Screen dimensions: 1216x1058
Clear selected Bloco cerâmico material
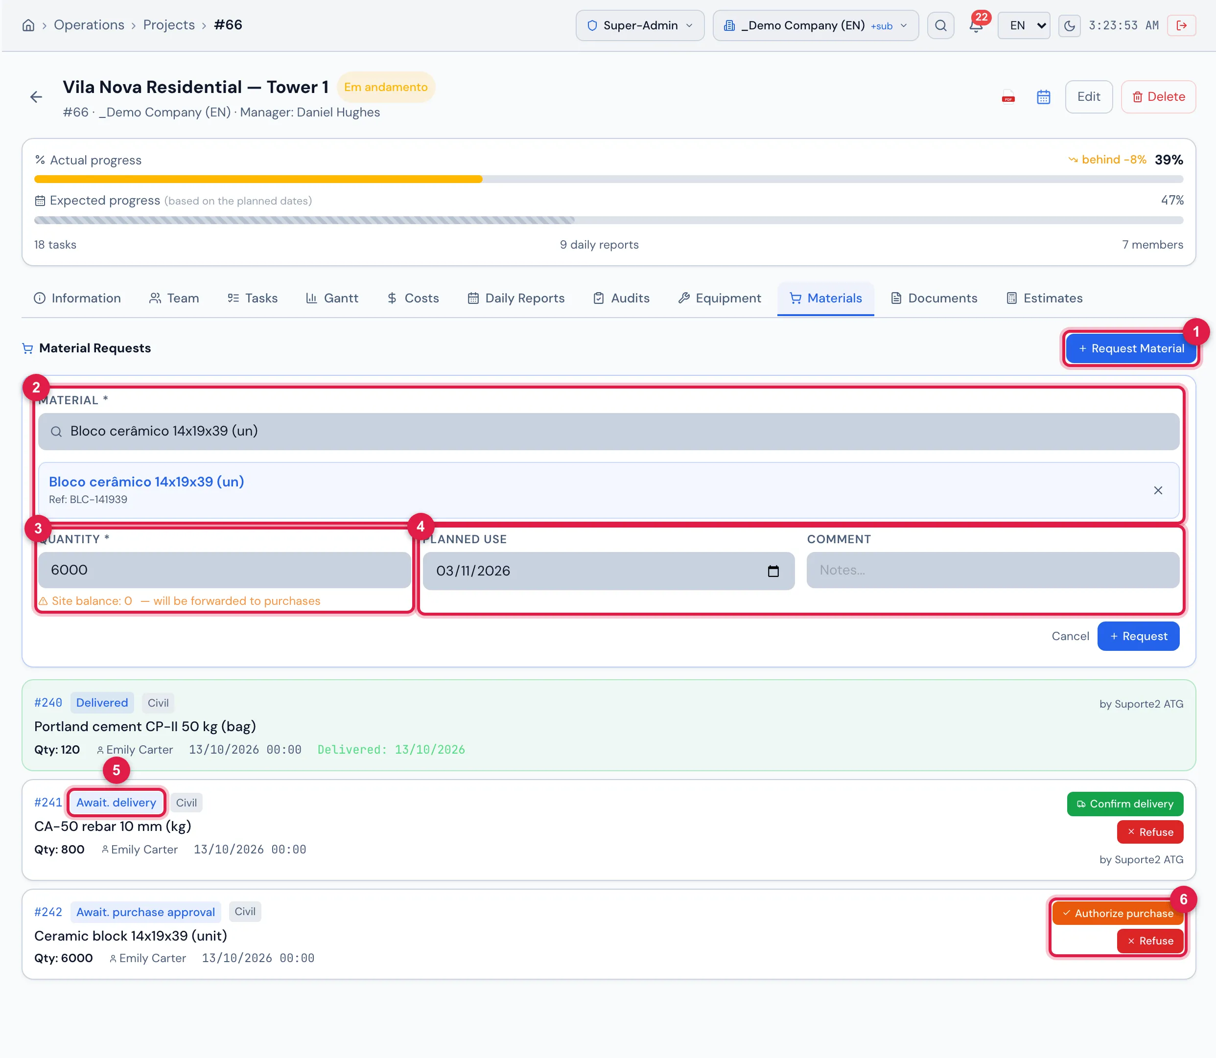click(x=1158, y=490)
